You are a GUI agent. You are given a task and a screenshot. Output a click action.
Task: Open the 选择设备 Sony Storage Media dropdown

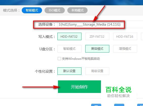[100, 24]
